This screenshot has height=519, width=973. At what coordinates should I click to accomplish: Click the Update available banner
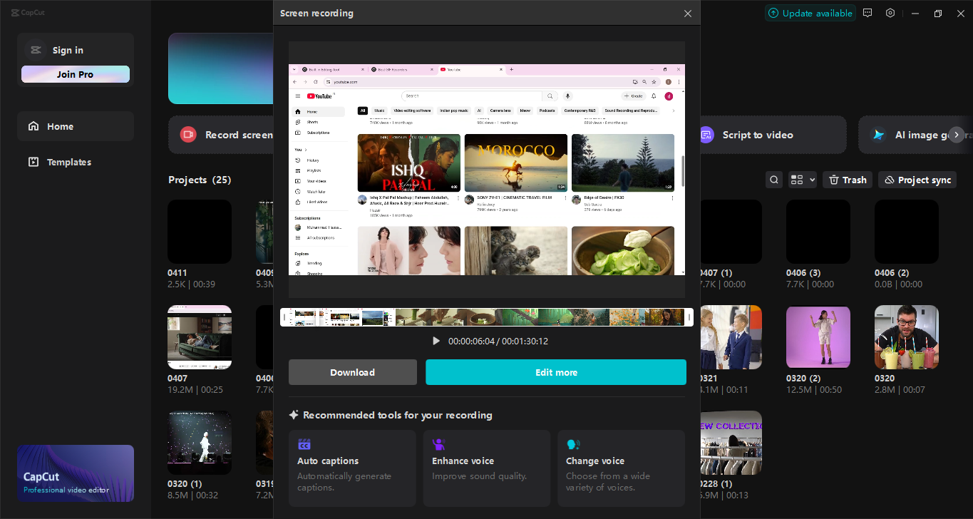pos(810,13)
